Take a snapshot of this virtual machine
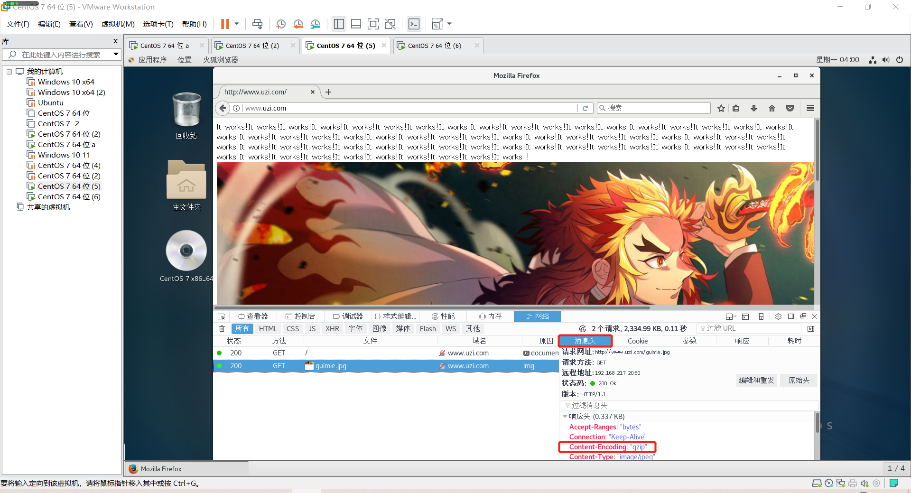 [280, 24]
